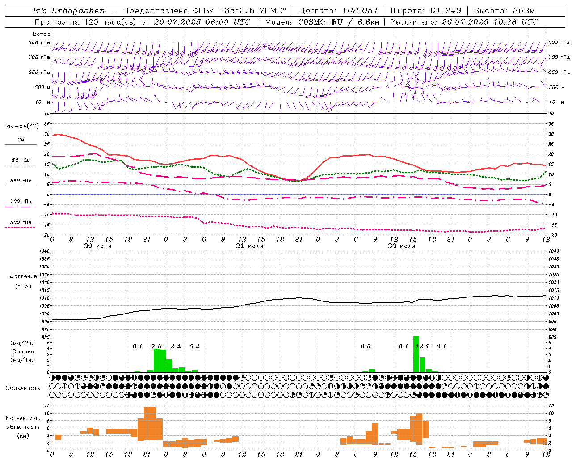Click the '2м' temperature legend entry
572x458 pixels.
click(21, 140)
